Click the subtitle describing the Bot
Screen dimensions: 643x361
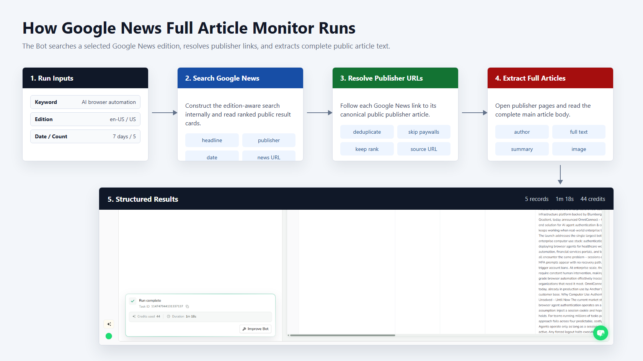pyautogui.click(x=206, y=46)
